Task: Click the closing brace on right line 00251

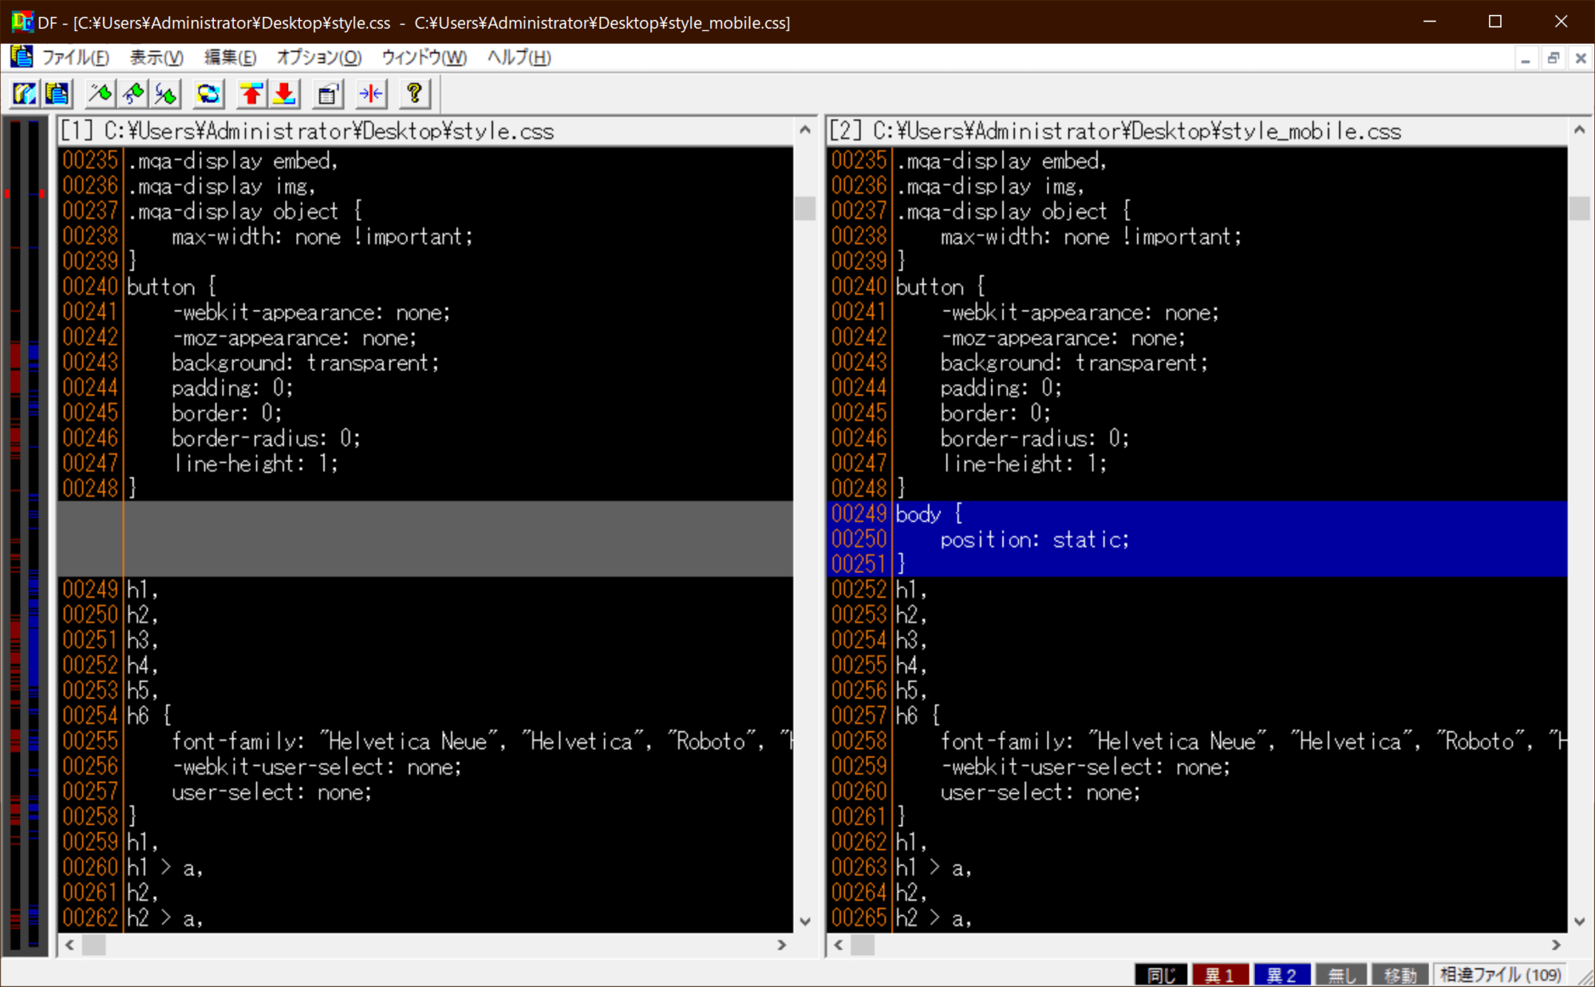Action: pyautogui.click(x=901, y=564)
